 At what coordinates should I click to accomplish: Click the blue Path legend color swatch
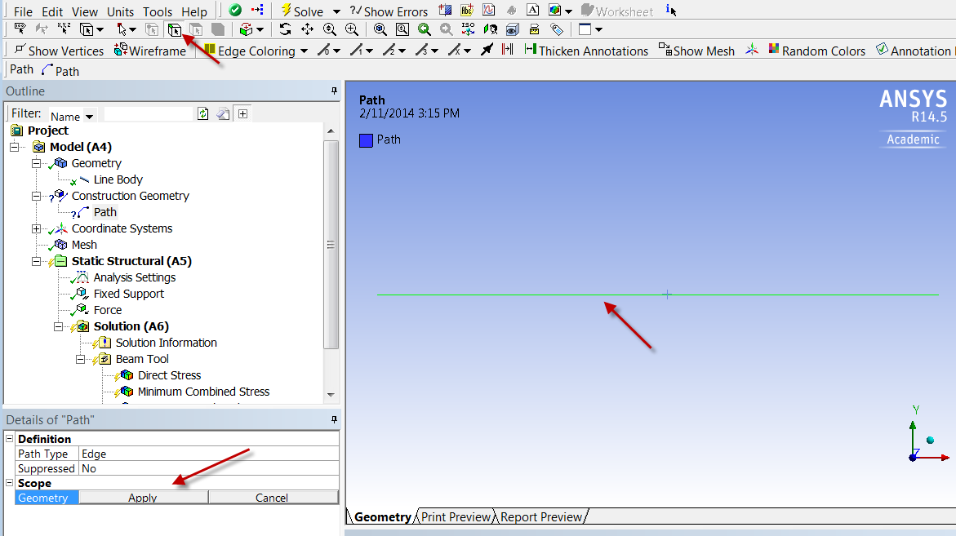coord(366,140)
